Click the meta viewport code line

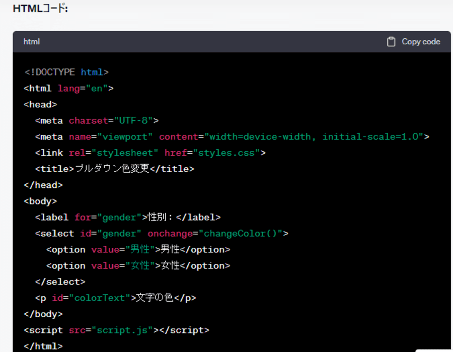[x=232, y=136]
